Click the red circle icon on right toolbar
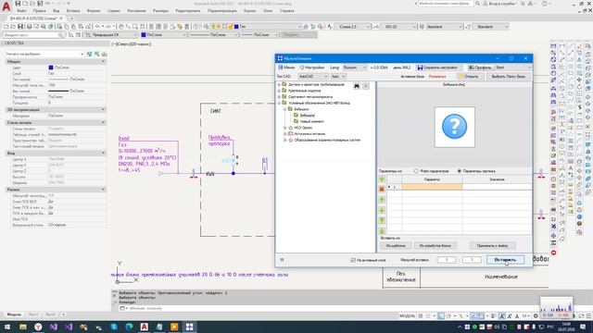 [x=553, y=253]
